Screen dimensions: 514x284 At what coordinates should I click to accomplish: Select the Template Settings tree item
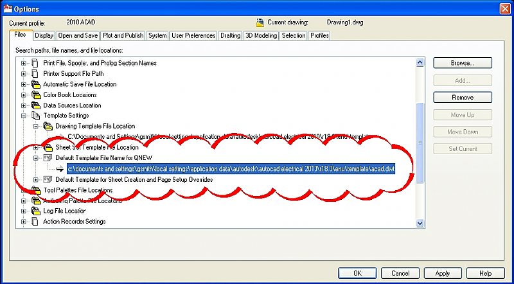(x=66, y=116)
